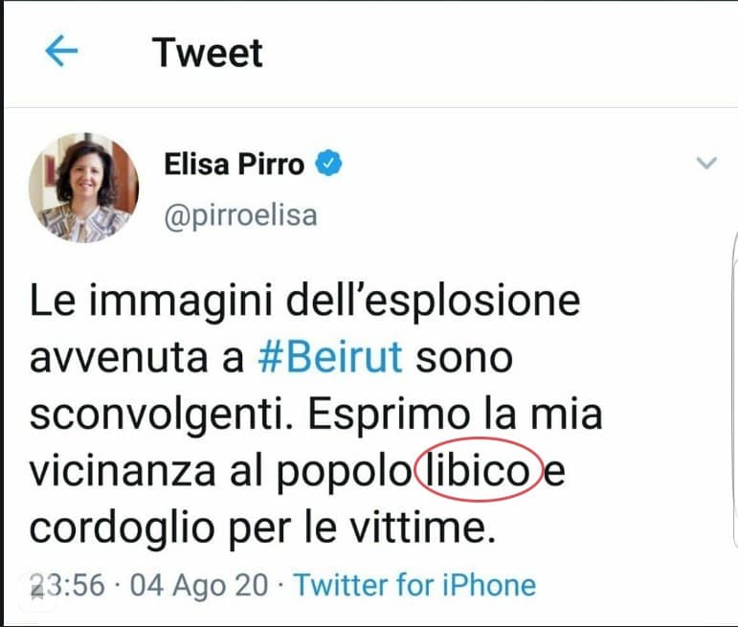The width and height of the screenshot is (738, 627).
Task: Click the 04 Ago 20 date
Action: 199,585
